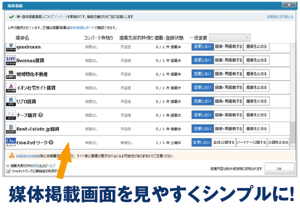This screenshot has width=300, height=210.
Task: Click the scrollbar up arrow
Action: pos(292,46)
